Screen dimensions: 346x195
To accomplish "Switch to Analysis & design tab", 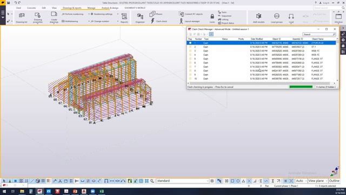I will [110, 8].
